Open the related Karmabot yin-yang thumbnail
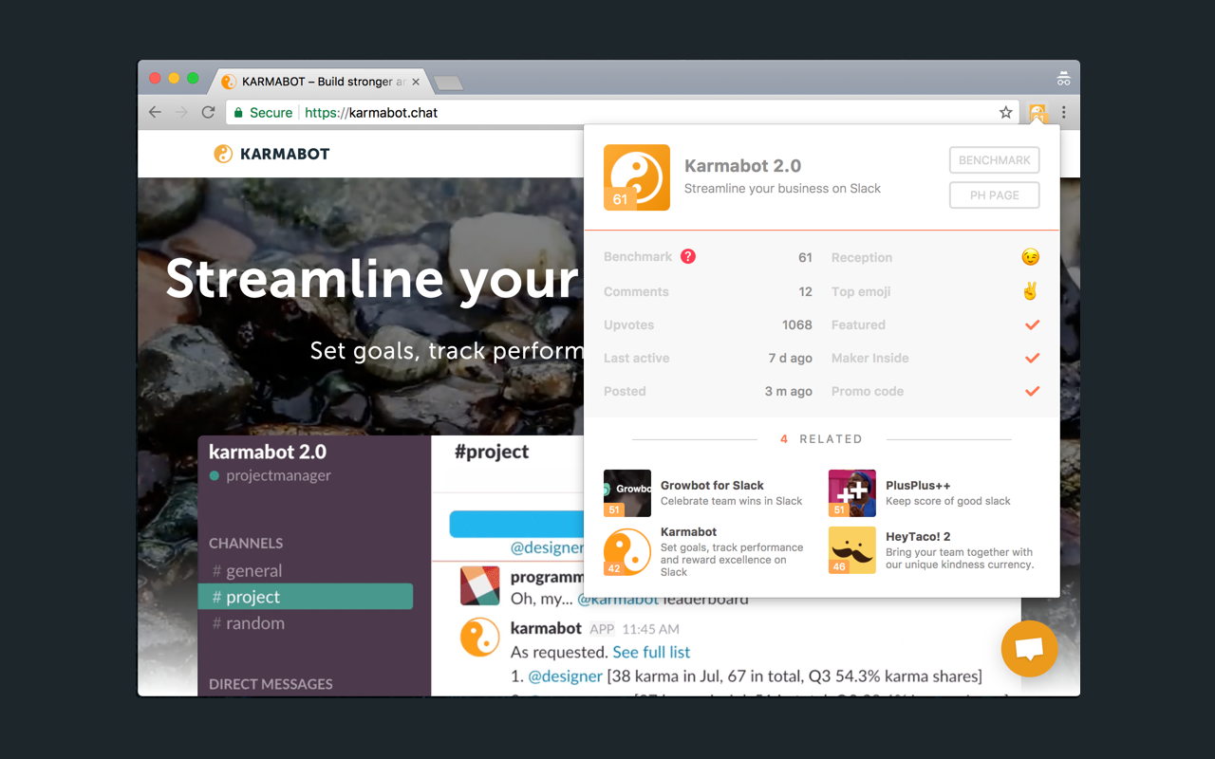This screenshot has width=1215, height=759. point(627,551)
